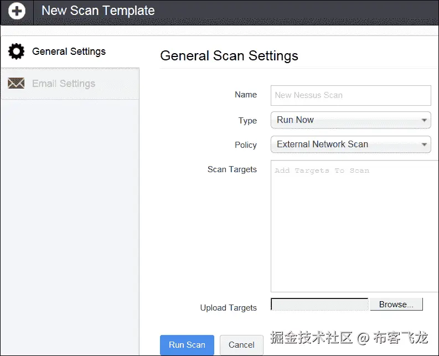This screenshot has height=356, width=439.
Task: Open the Type dropdown showing Run Now
Action: (x=350, y=120)
